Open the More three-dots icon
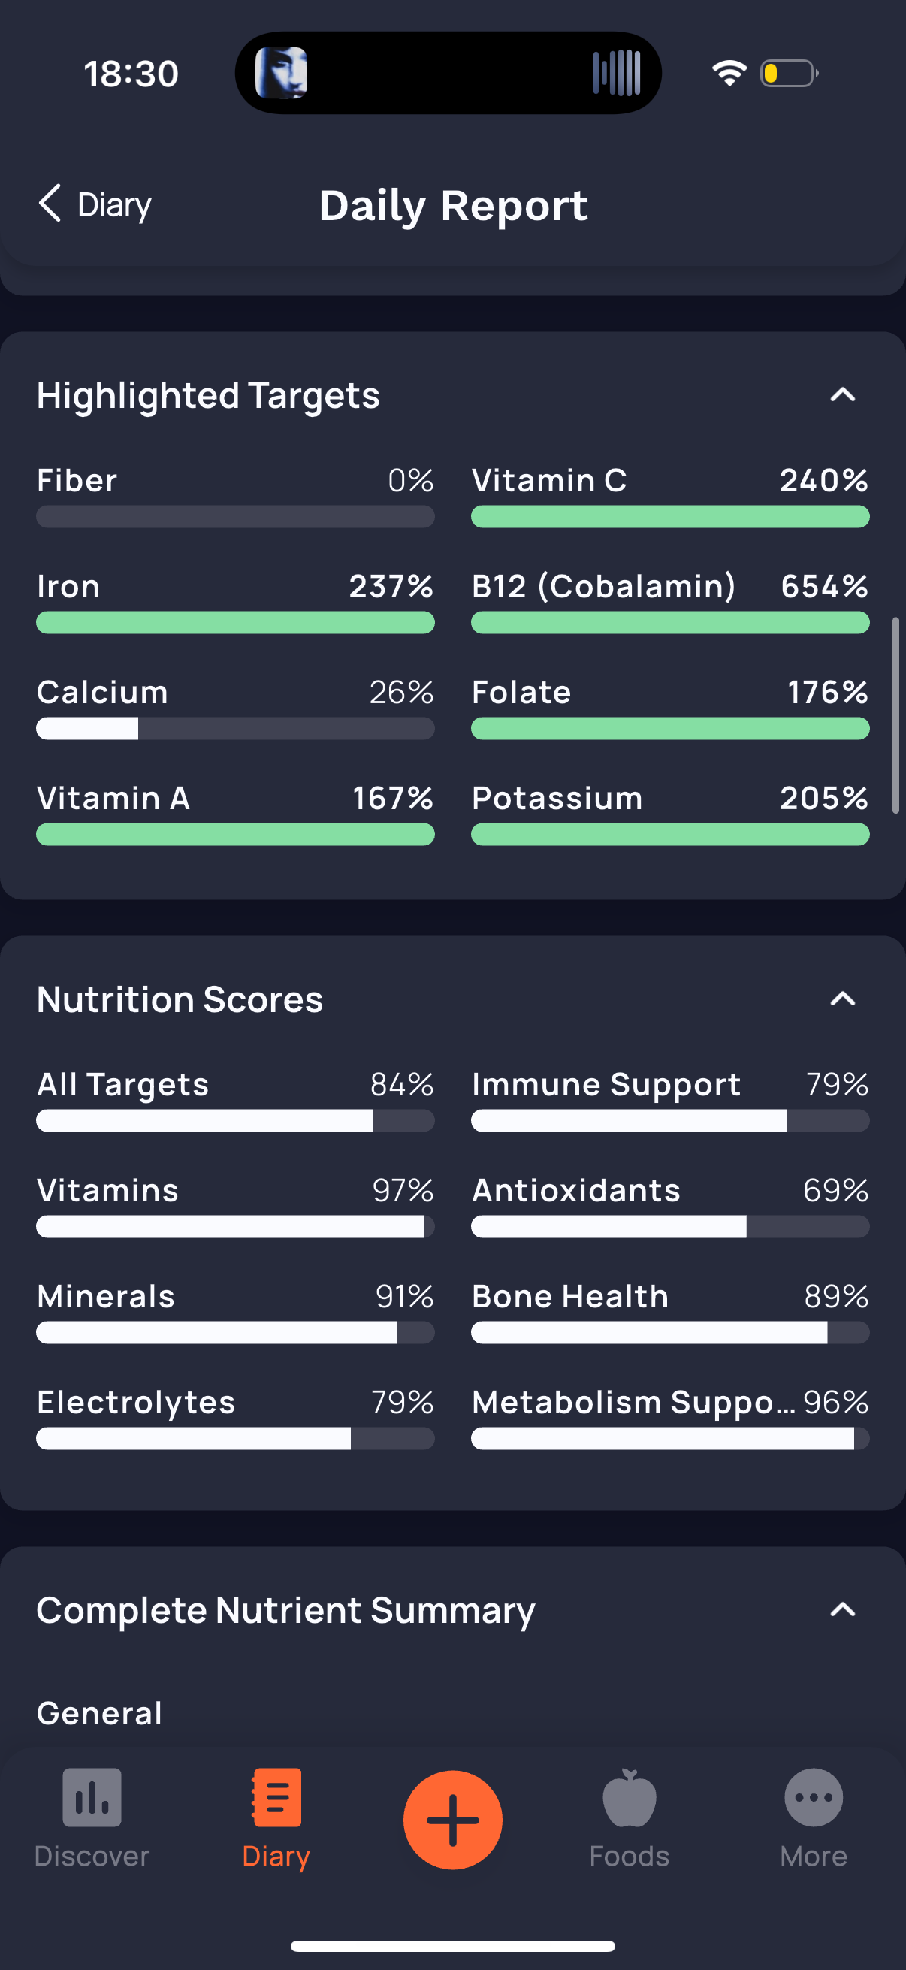The width and height of the screenshot is (906, 1970). click(814, 1797)
